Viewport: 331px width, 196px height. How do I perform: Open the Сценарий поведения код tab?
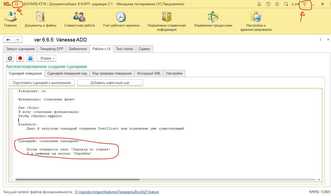pos(67,73)
